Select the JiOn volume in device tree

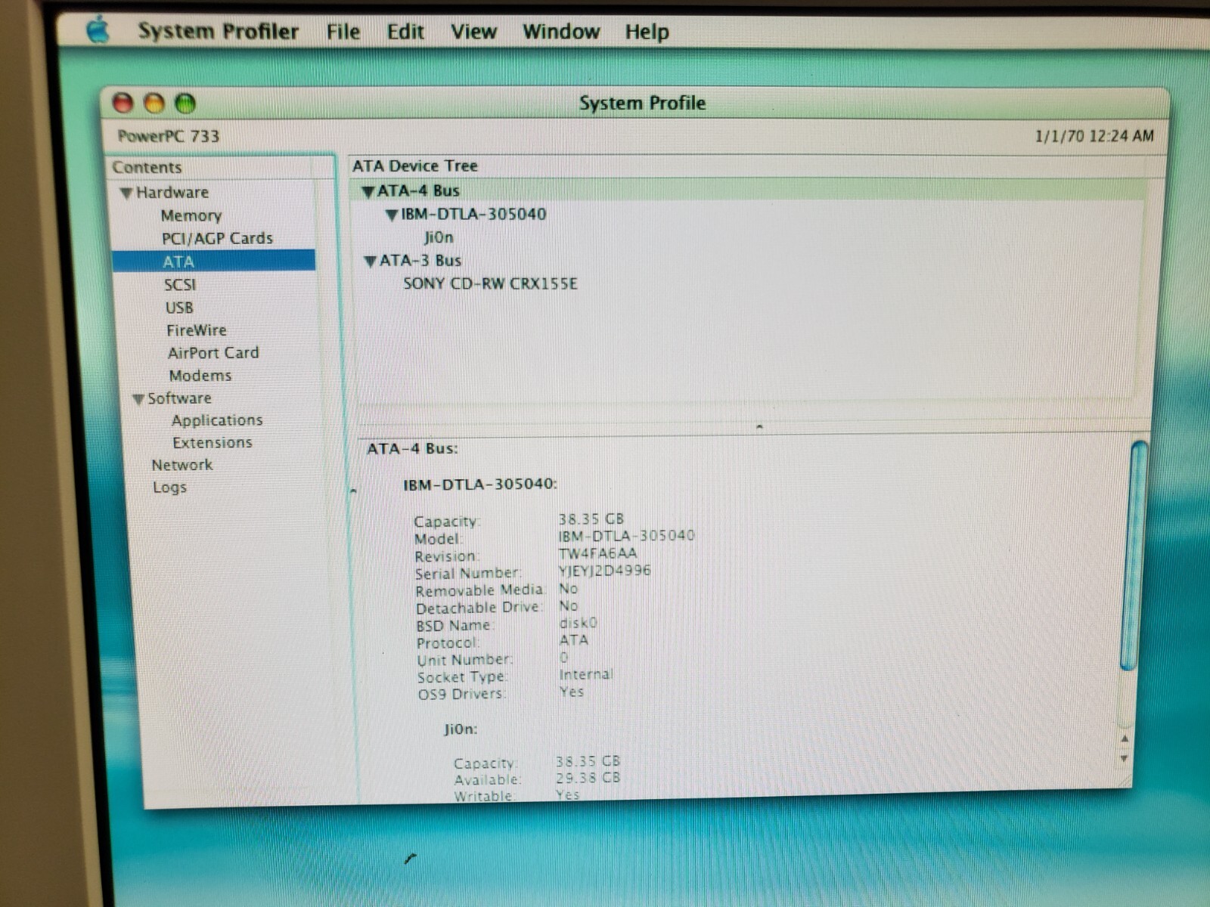coord(439,238)
